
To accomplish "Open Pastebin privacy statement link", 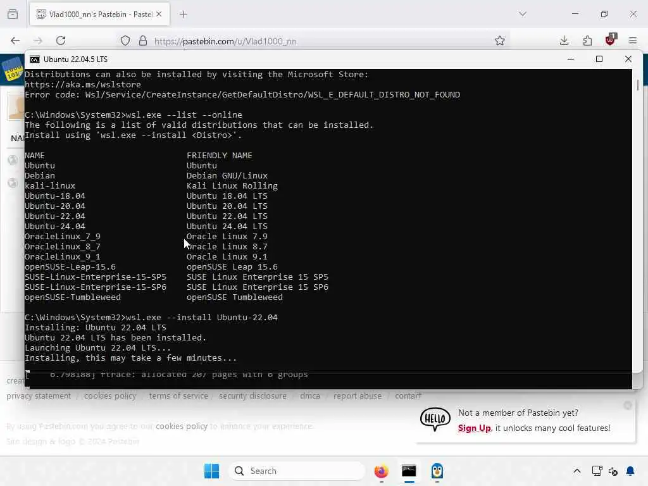I will coord(39,396).
